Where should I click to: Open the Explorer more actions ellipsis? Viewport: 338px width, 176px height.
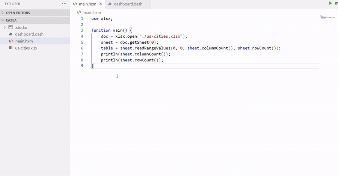[x=64, y=4]
